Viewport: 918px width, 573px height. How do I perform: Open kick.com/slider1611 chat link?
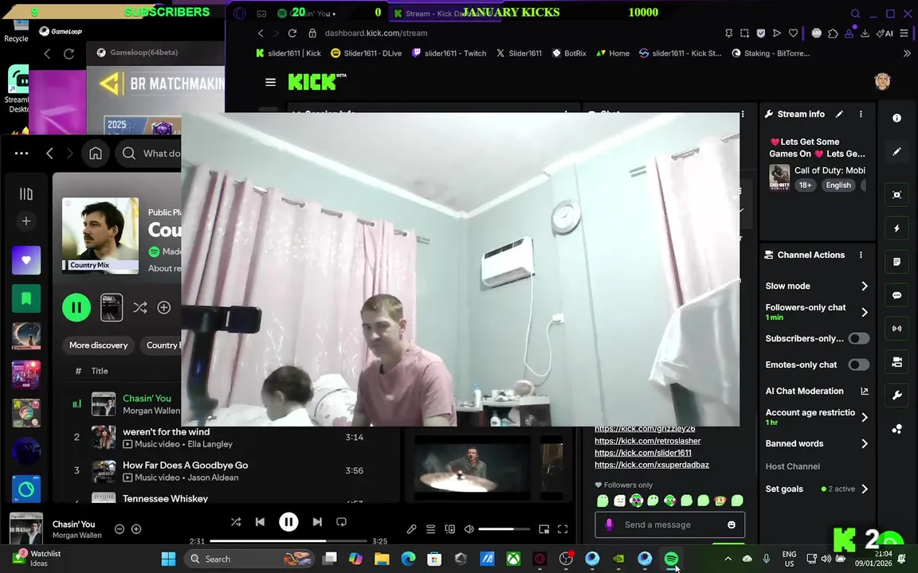point(643,453)
